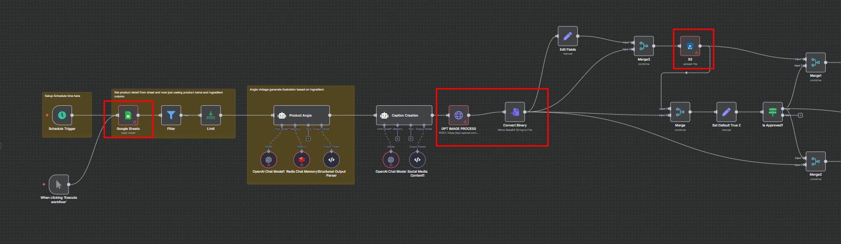Click the 'Setup Schedule time here' sticky note text
This screenshot has width=841, height=244.
(x=63, y=96)
